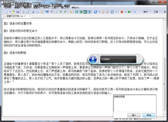The image size is (168, 122).
Task: Click into the dictation text box with 如果你觉得
Action: (x=135, y=103)
